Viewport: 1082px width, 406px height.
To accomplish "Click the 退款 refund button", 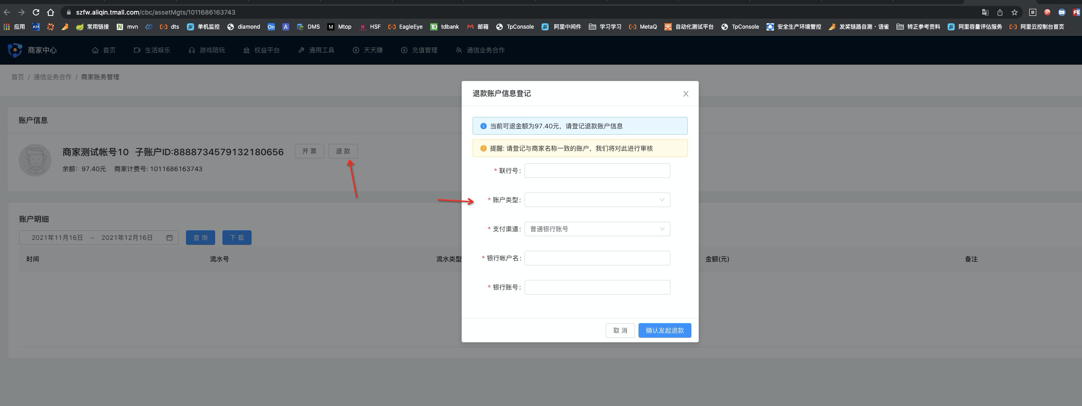I will [x=343, y=151].
